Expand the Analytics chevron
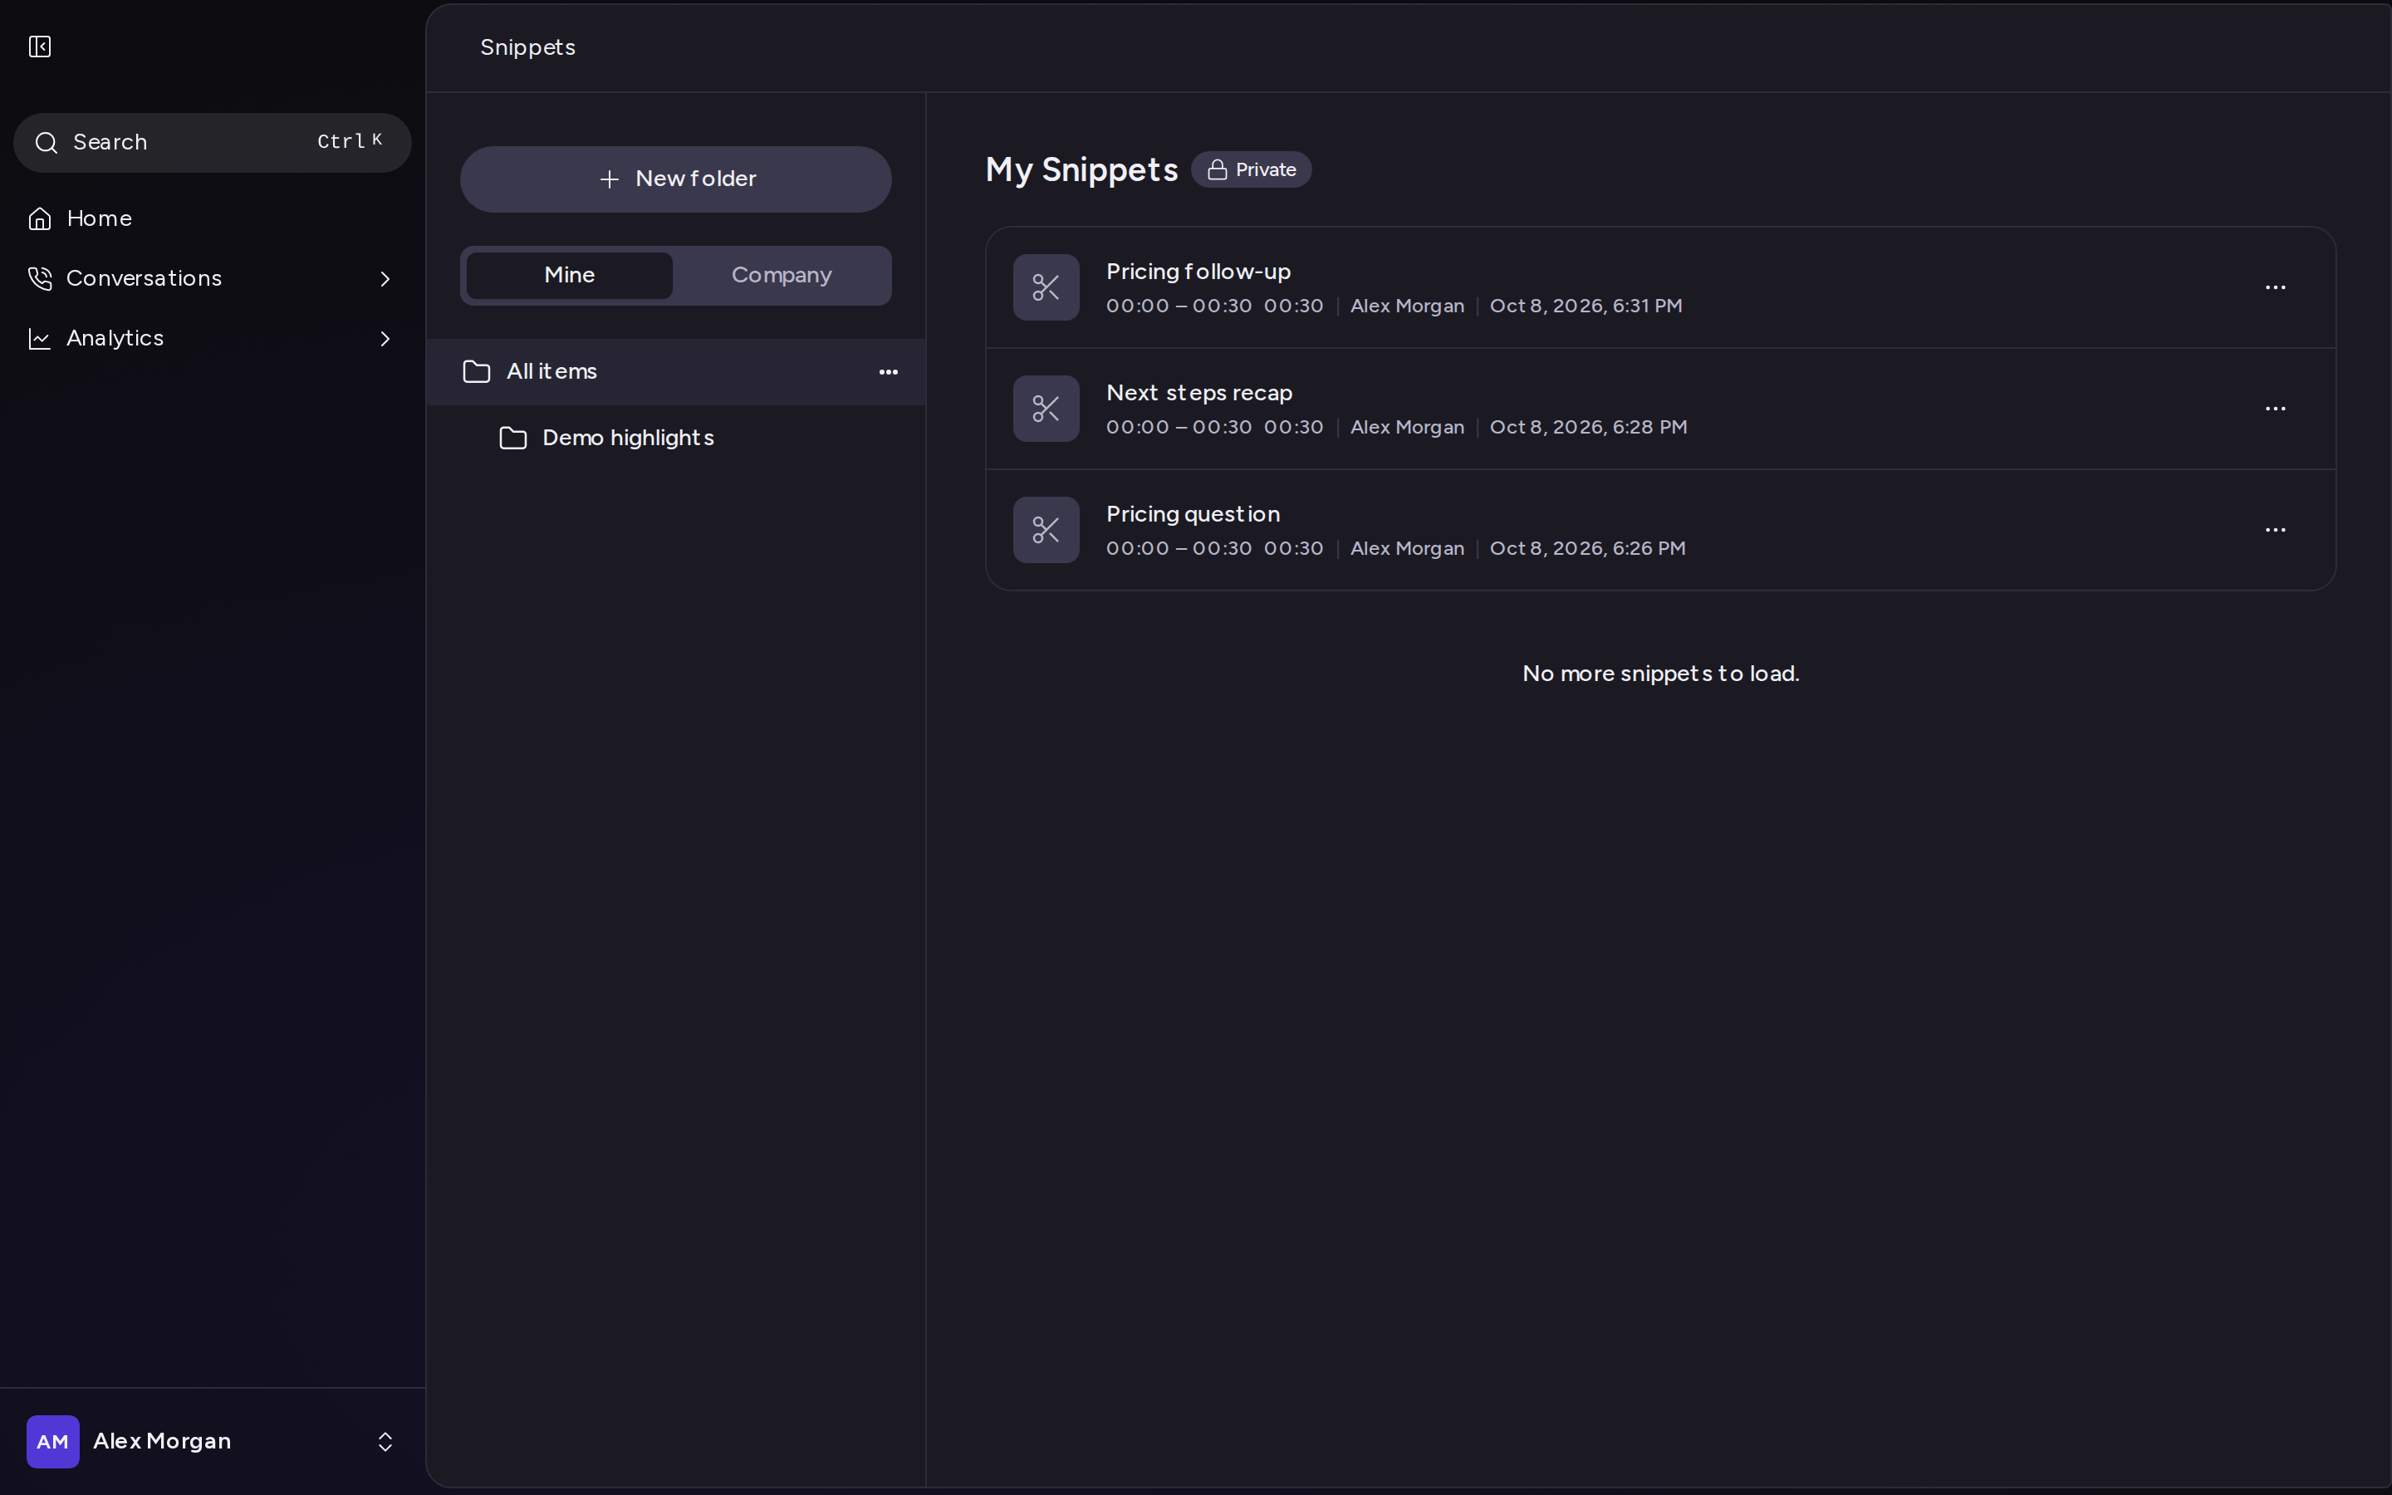Screen dimensions: 2392x1495 385,338
